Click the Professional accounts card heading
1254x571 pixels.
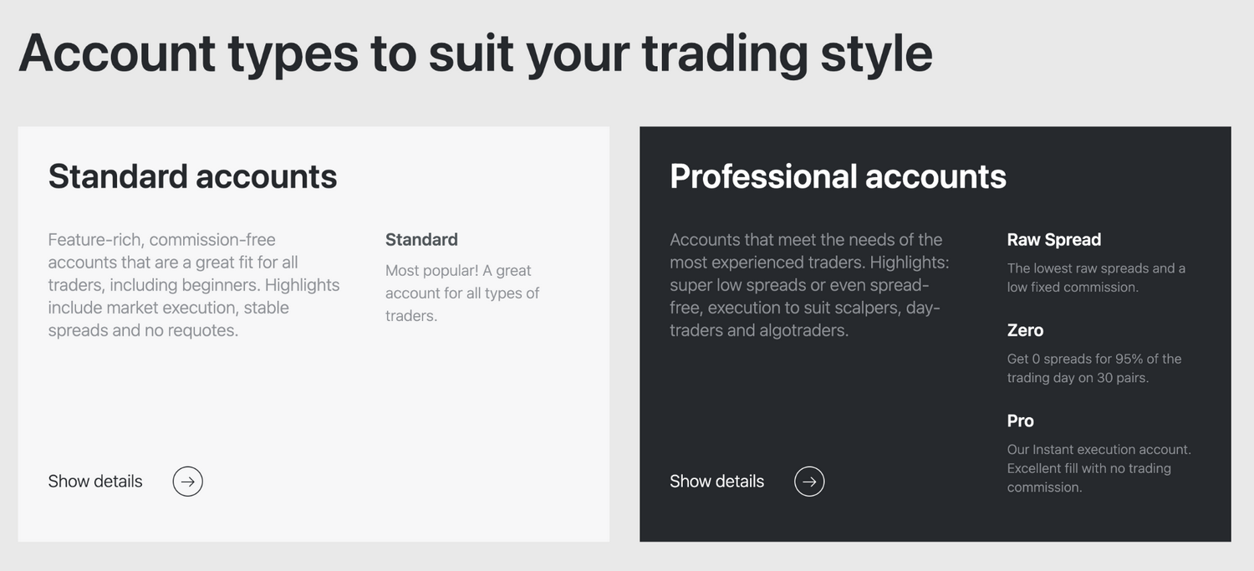(x=838, y=176)
